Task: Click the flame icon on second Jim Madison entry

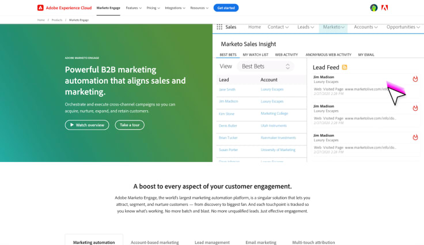Action: pyautogui.click(x=415, y=108)
